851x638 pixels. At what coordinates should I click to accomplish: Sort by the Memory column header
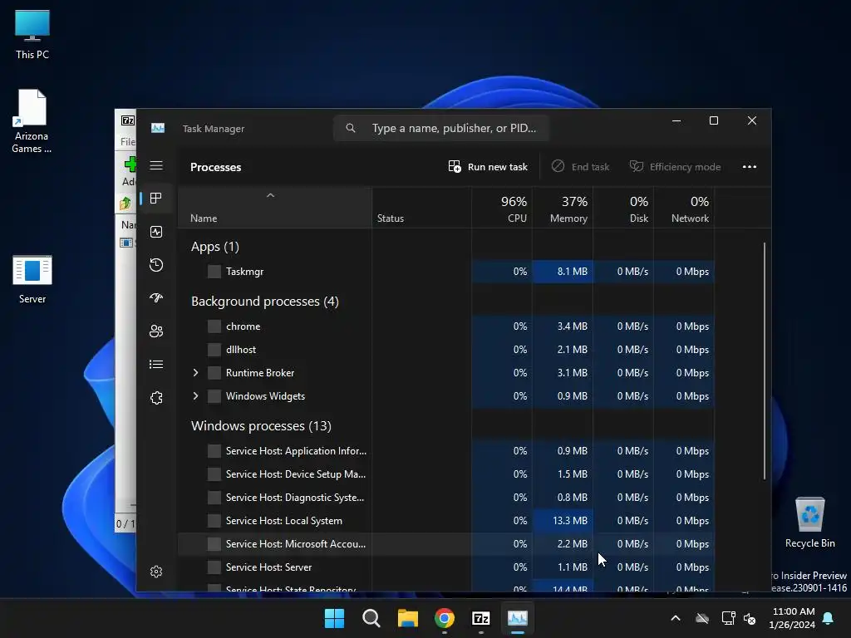(x=563, y=208)
